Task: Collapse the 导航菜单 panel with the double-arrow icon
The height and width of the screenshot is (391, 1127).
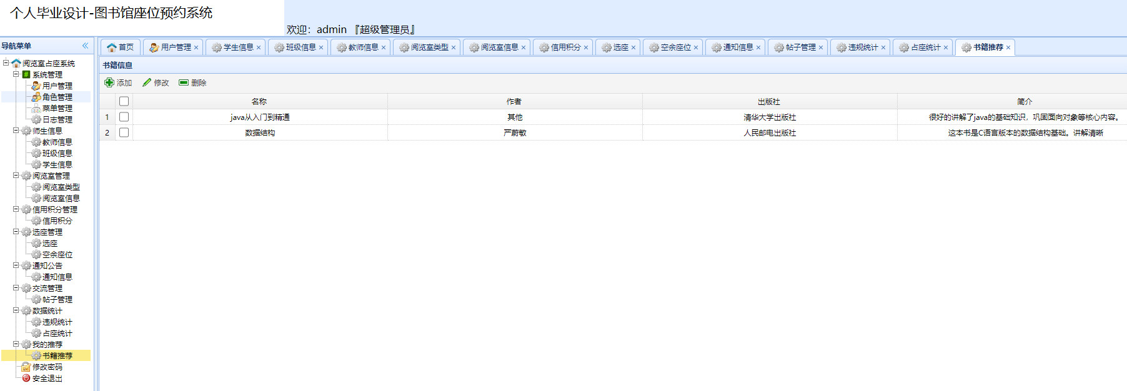Action: click(x=86, y=46)
